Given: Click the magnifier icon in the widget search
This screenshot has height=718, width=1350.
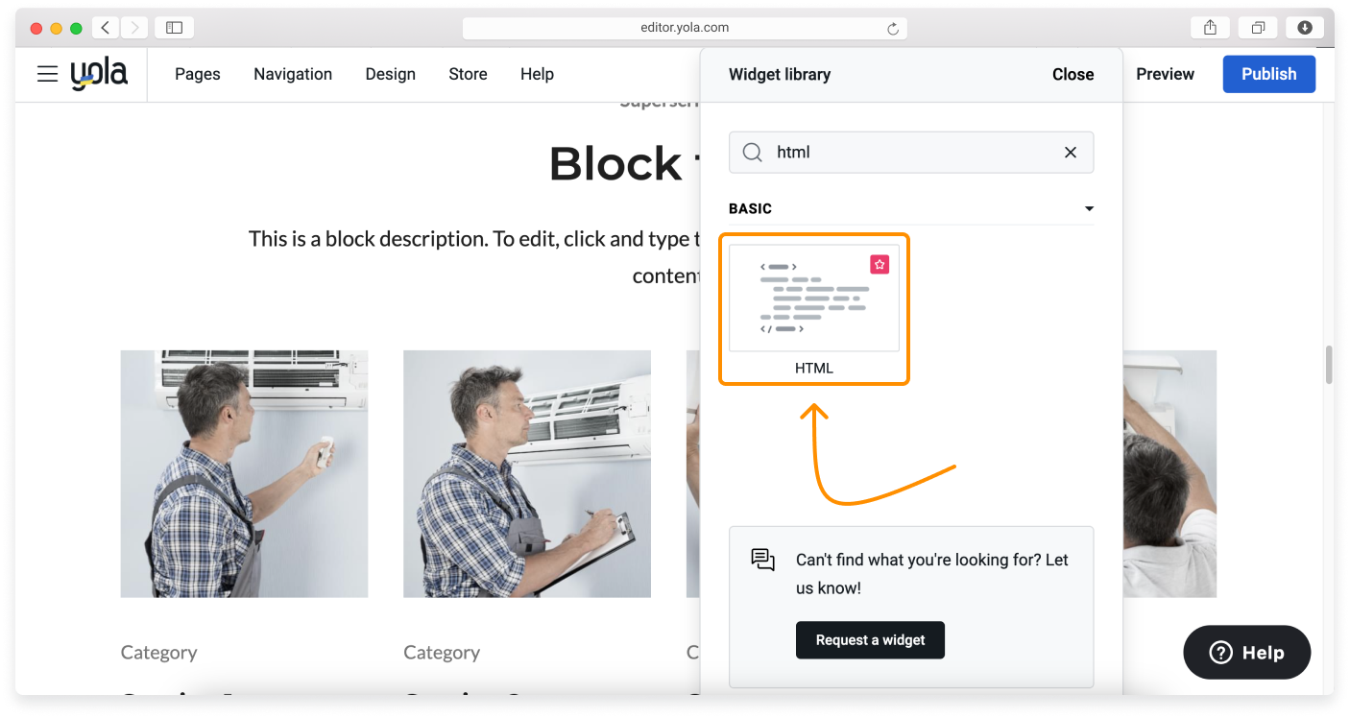Looking at the screenshot, I should (x=753, y=153).
